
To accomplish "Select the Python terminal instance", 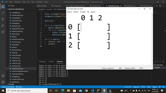I will 157,68.
